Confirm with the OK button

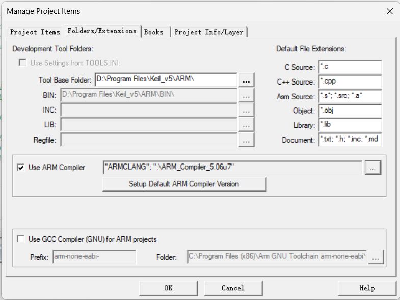(x=168, y=288)
